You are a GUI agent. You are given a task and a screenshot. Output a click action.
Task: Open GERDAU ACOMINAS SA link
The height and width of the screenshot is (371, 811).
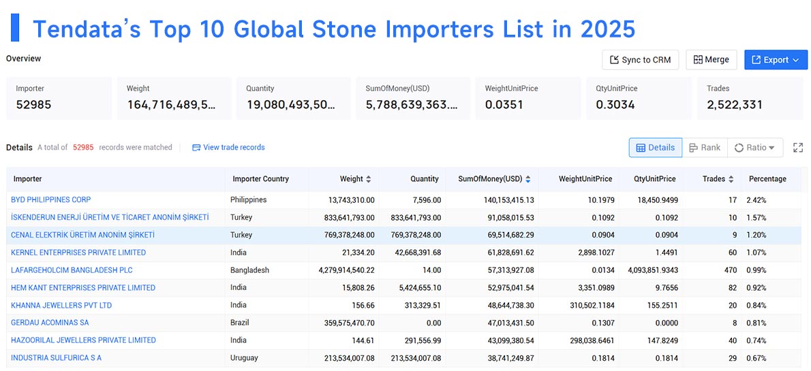tap(50, 323)
